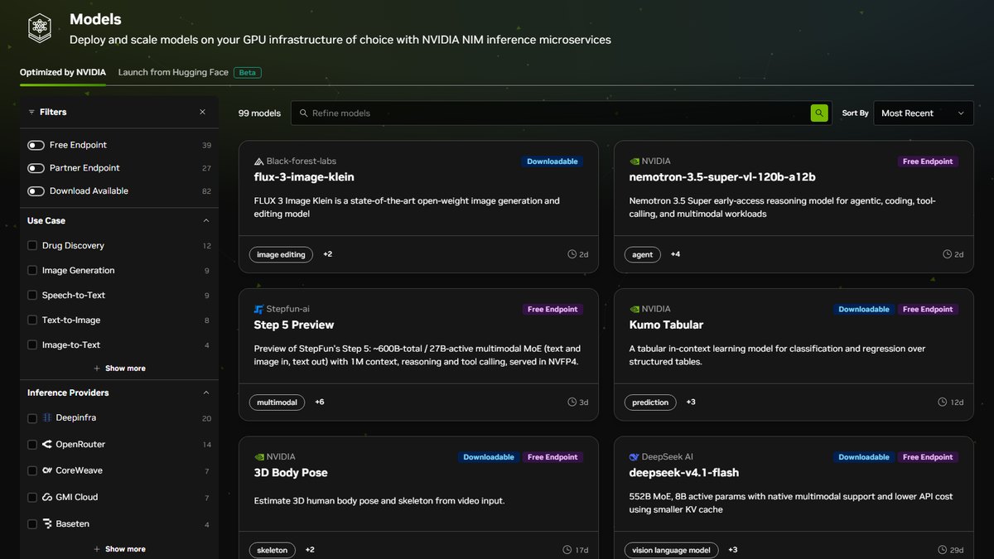Click the Black-forest-labs publisher icon
Viewport: 994px width, 559px height.
[x=259, y=161]
